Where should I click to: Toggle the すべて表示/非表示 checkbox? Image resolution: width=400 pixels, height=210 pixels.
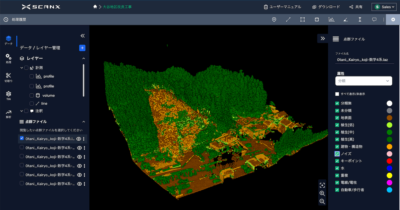[337, 94]
